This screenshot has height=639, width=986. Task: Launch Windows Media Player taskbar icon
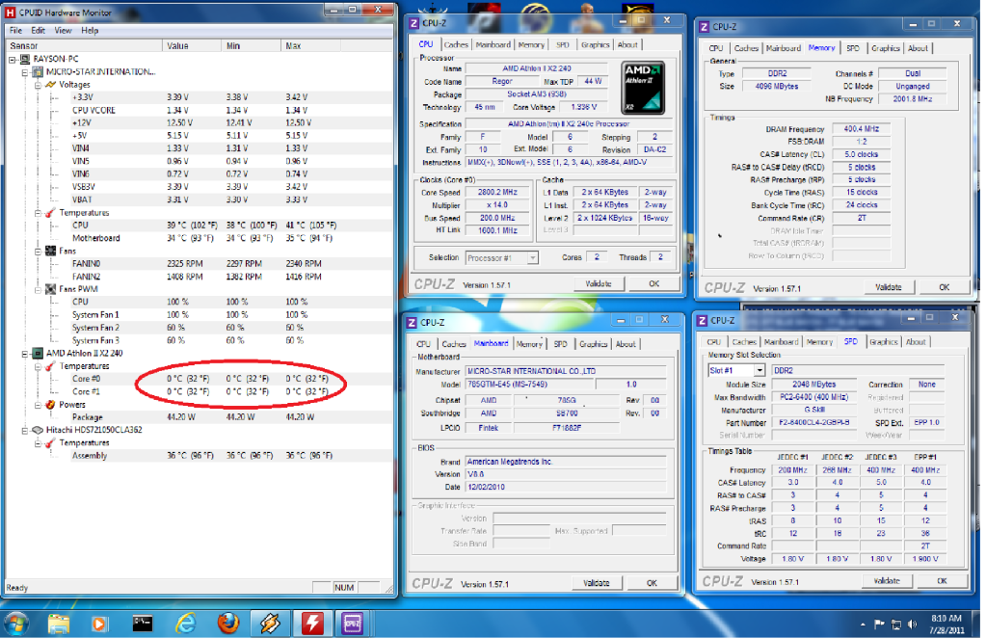pyautogui.click(x=98, y=624)
